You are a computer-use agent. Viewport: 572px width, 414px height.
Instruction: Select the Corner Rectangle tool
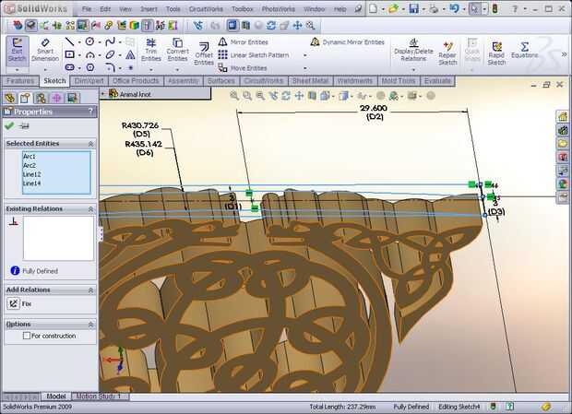click(69, 55)
